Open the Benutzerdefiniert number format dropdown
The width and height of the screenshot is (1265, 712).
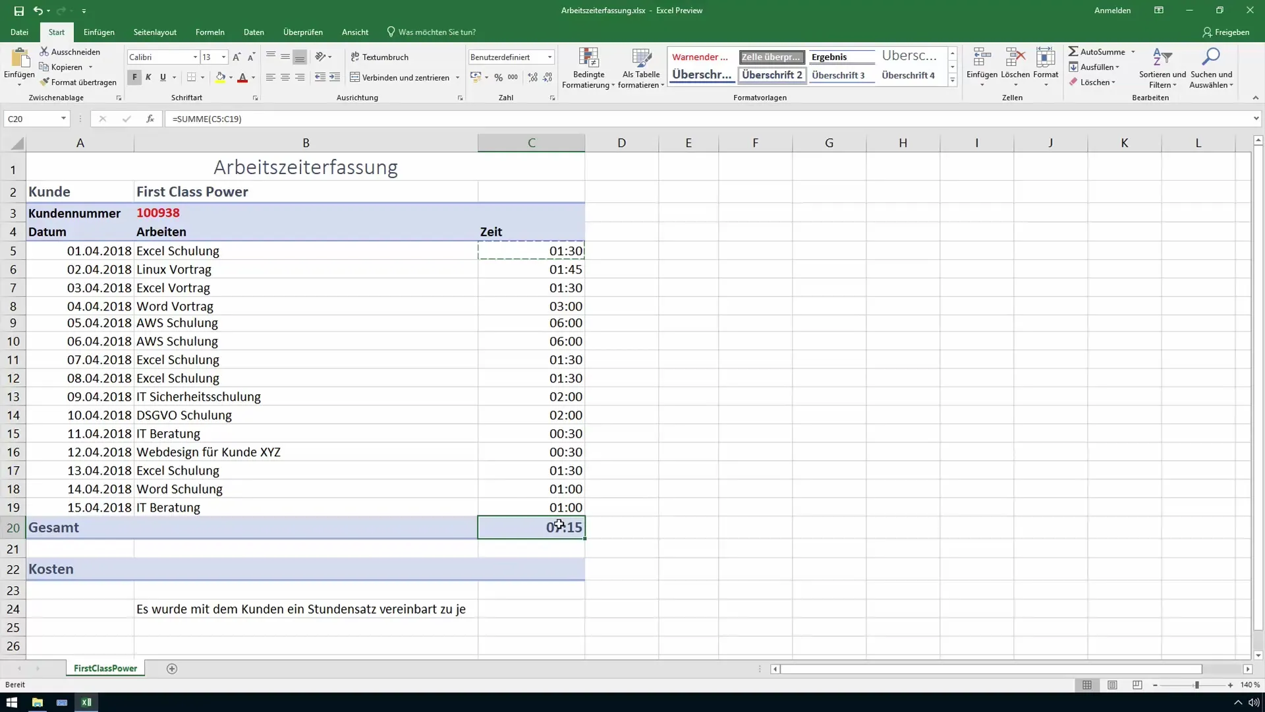tap(549, 57)
